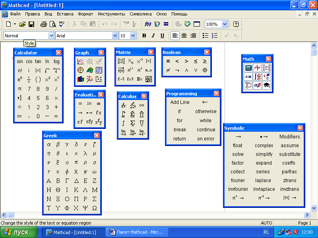
Task: Toggle numbered list
Action: pos(215,36)
